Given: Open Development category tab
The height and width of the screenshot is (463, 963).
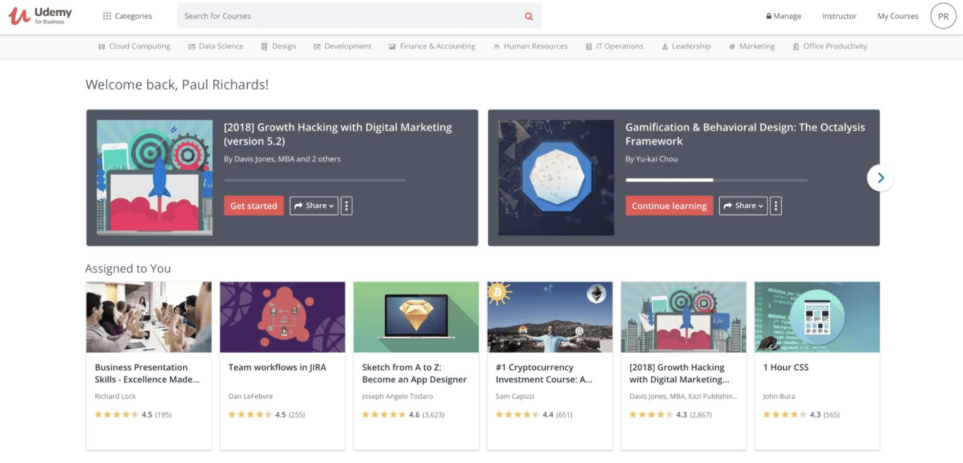Looking at the screenshot, I should click(343, 47).
